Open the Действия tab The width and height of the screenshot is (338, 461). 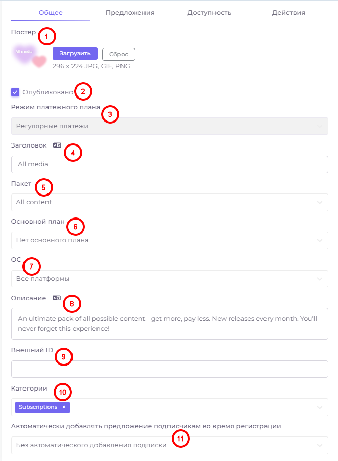point(288,13)
